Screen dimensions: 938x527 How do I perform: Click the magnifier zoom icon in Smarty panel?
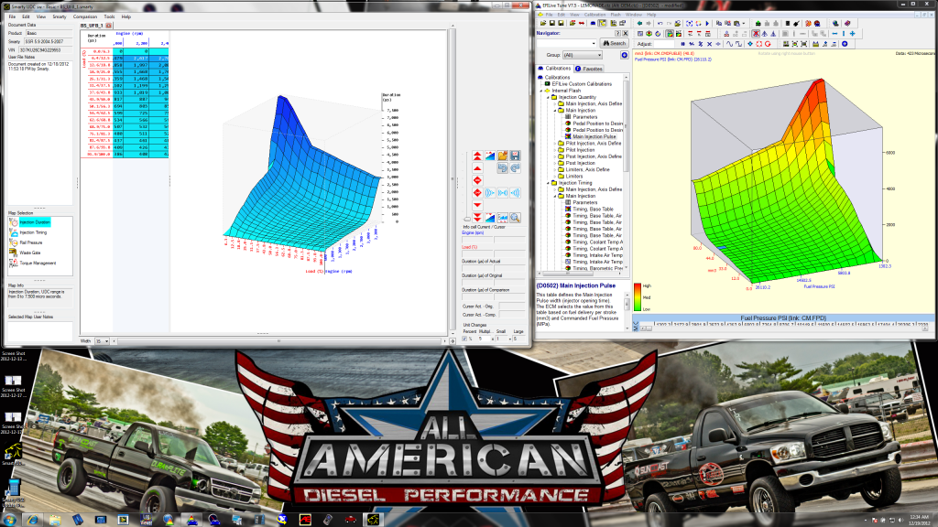click(515, 218)
